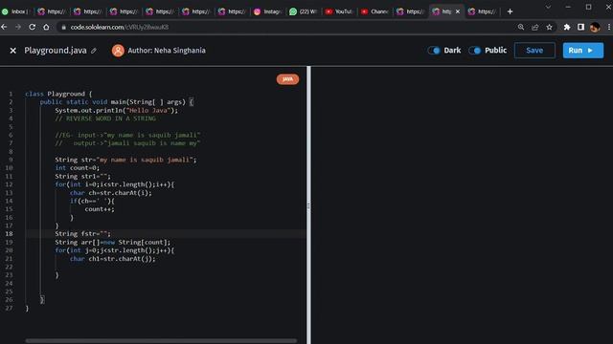Switch to the Inbox tab

(x=15, y=11)
